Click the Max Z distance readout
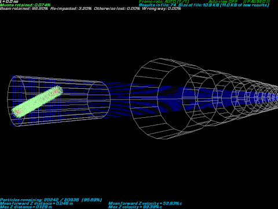 pyautogui.click(x=26, y=207)
